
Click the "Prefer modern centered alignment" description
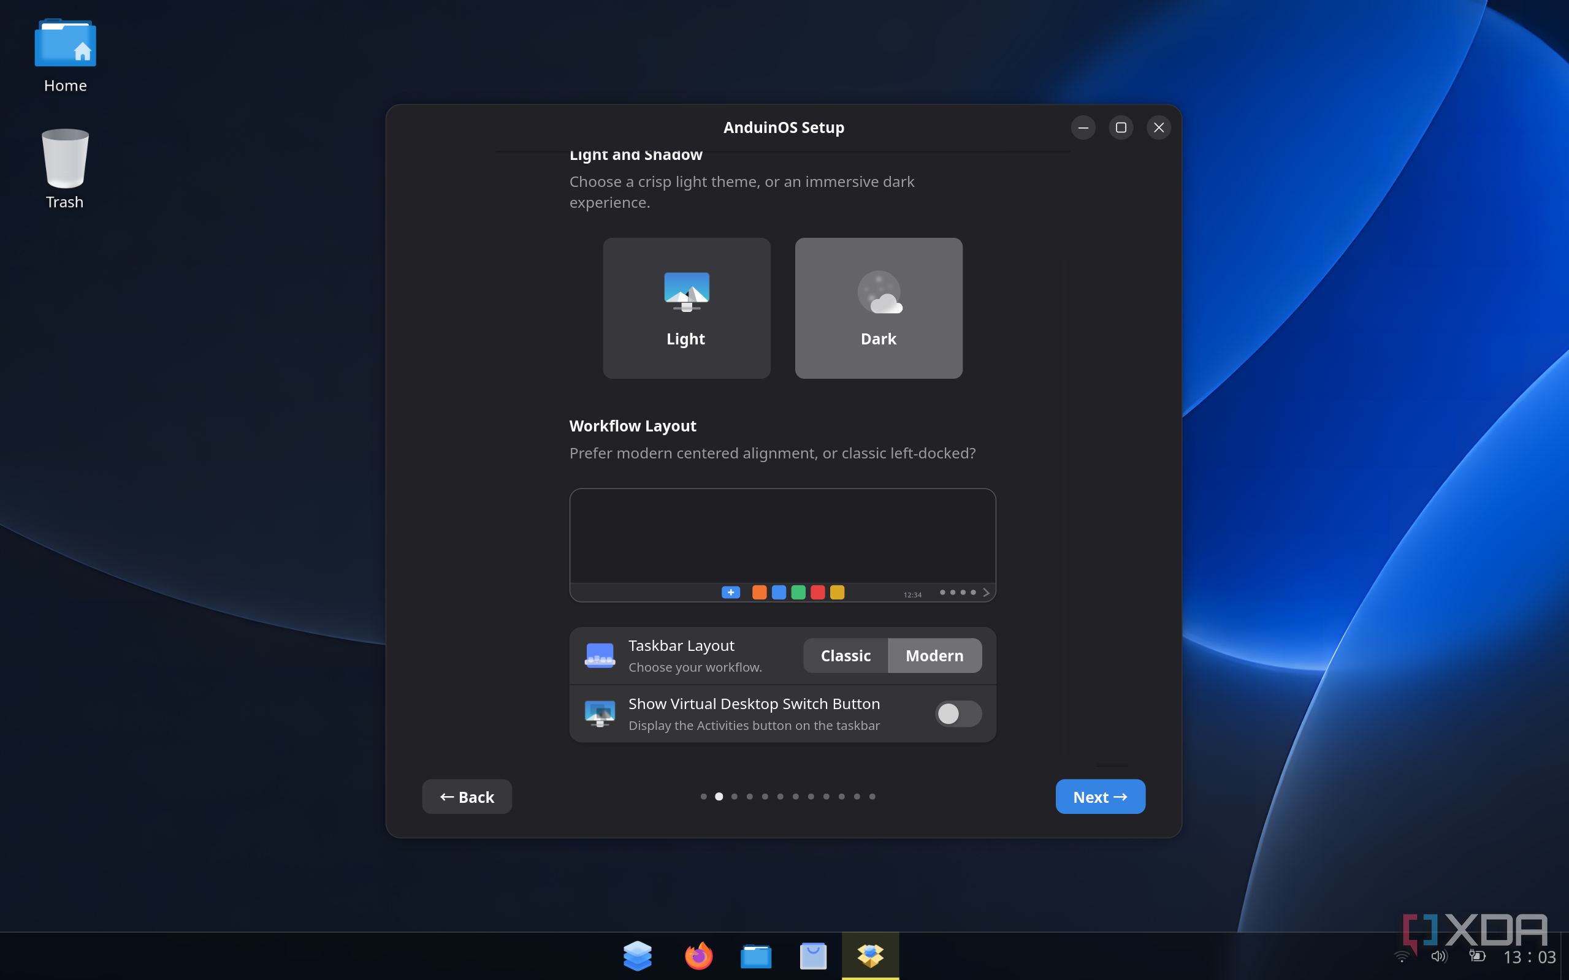(772, 453)
